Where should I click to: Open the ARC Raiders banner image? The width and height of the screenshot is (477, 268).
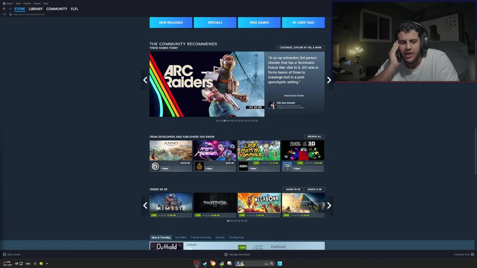tap(207, 84)
